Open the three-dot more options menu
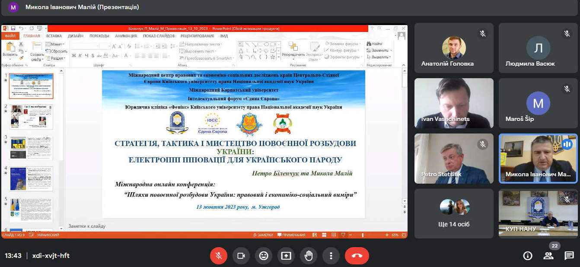Screen dimensions: 580x267 (331, 256)
